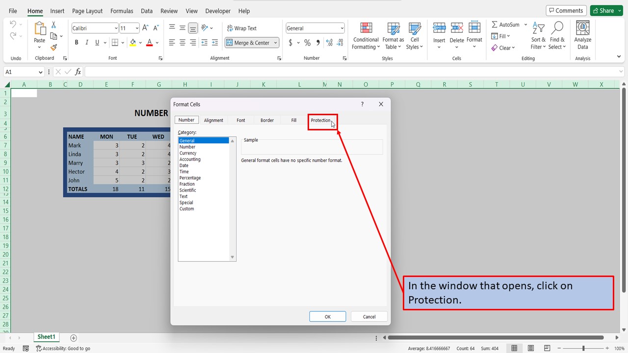Toggle Wrap Text on selected cells
Screen dimensions: 628x353
(x=241, y=28)
